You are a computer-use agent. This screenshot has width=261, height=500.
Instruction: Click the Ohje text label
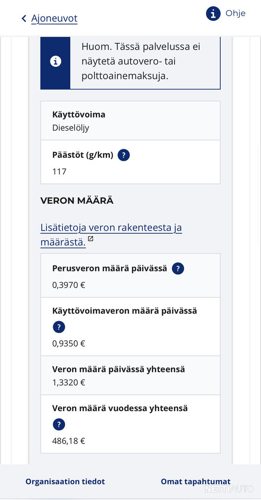tap(236, 13)
